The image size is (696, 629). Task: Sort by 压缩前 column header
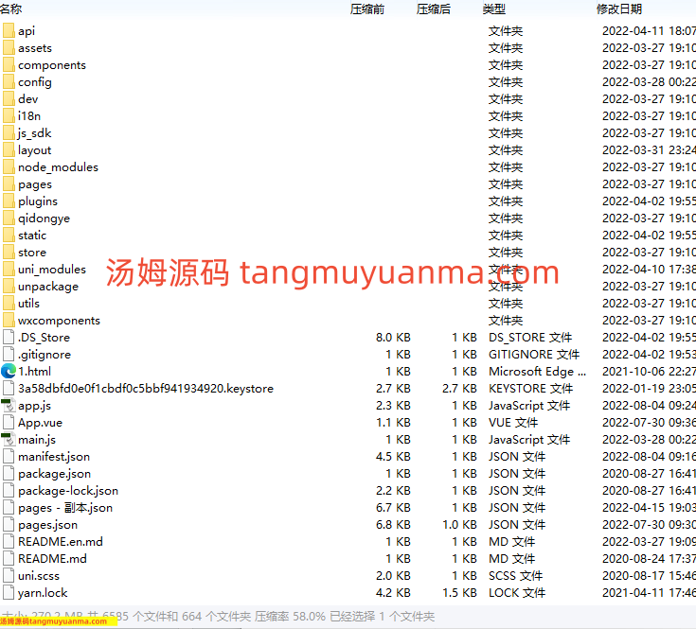pyautogui.click(x=367, y=9)
